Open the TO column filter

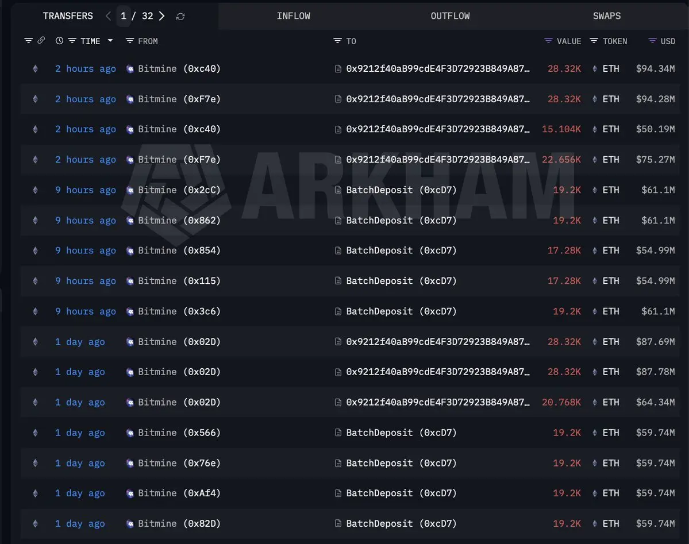click(x=337, y=41)
